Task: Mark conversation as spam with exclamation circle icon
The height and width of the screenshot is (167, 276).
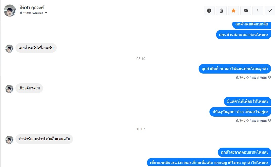Action: coord(209,11)
